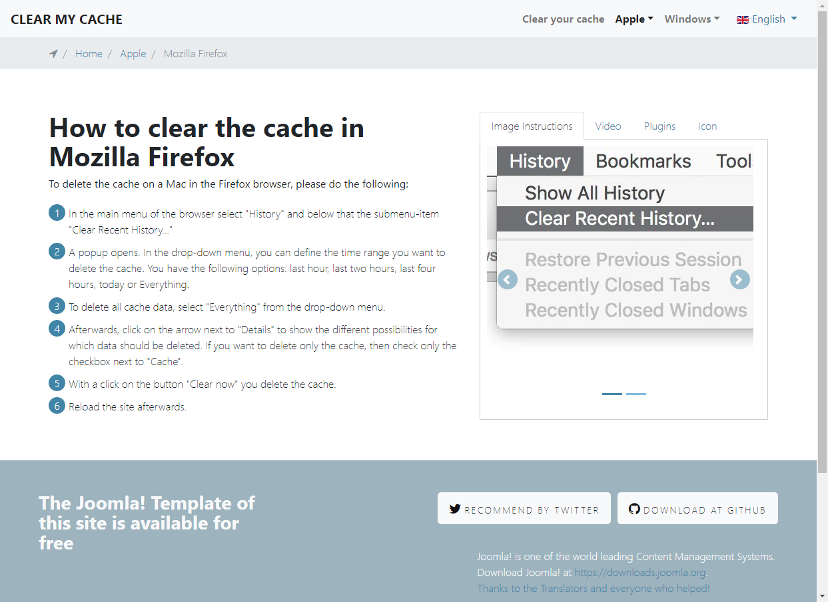Click step 5 'Clear now' instruction text
The height and width of the screenshot is (602, 828).
(x=203, y=384)
